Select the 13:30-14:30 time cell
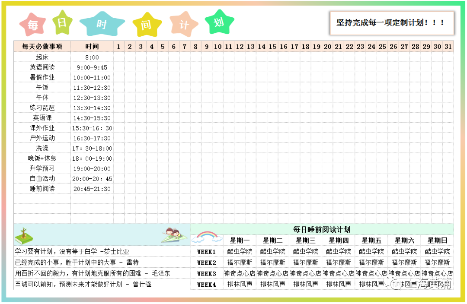Screen dimensions: 467x304 click(x=92, y=108)
